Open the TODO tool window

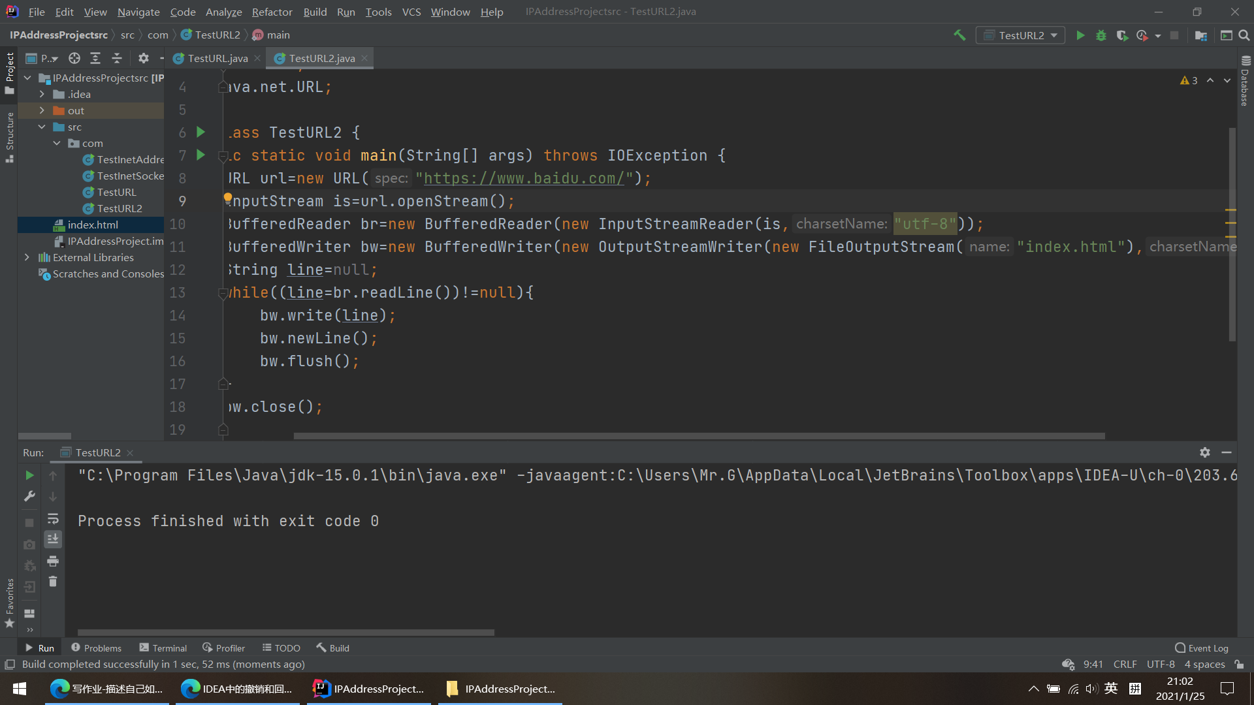[281, 648]
